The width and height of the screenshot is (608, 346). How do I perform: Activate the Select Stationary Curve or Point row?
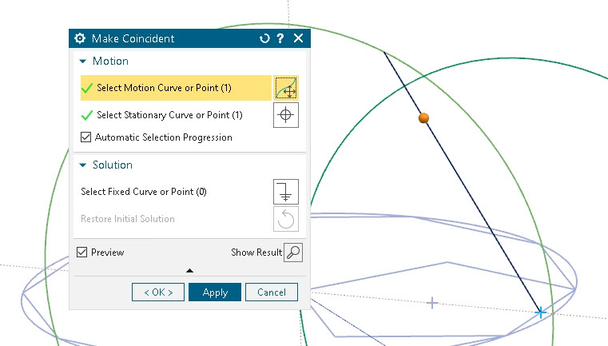[x=169, y=115]
